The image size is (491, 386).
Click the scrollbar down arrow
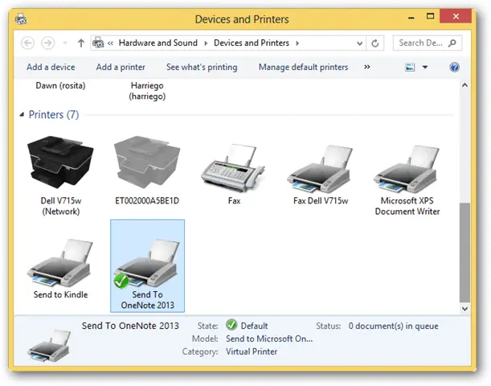pyautogui.click(x=464, y=309)
